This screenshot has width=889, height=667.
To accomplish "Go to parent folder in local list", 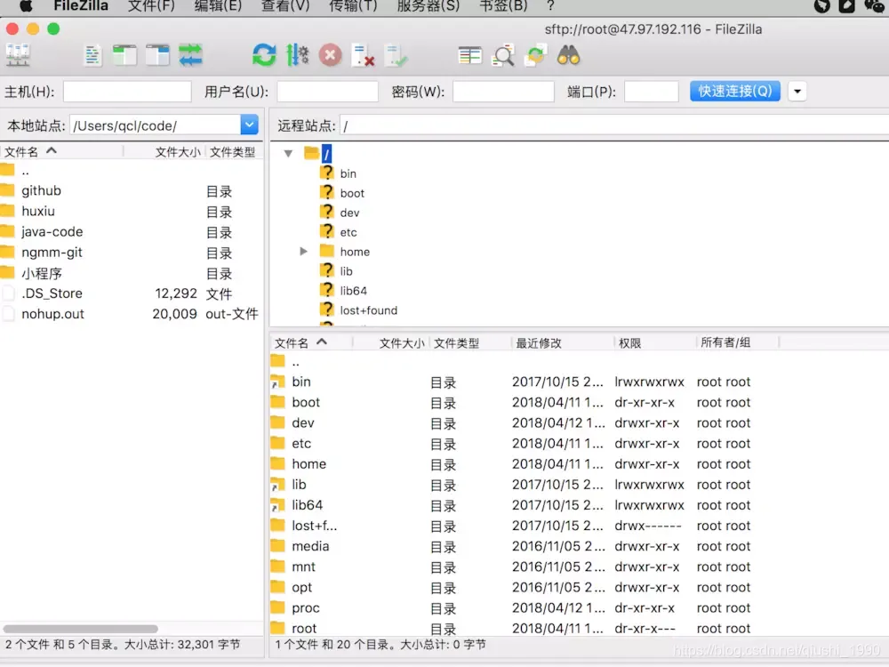I will 132,170.
